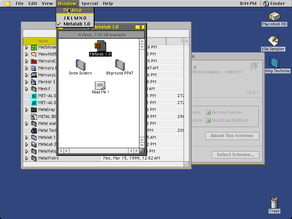The image size is (292, 219).
Task: Click the up scroll arrow in Metalab window
Action: click(142, 41)
